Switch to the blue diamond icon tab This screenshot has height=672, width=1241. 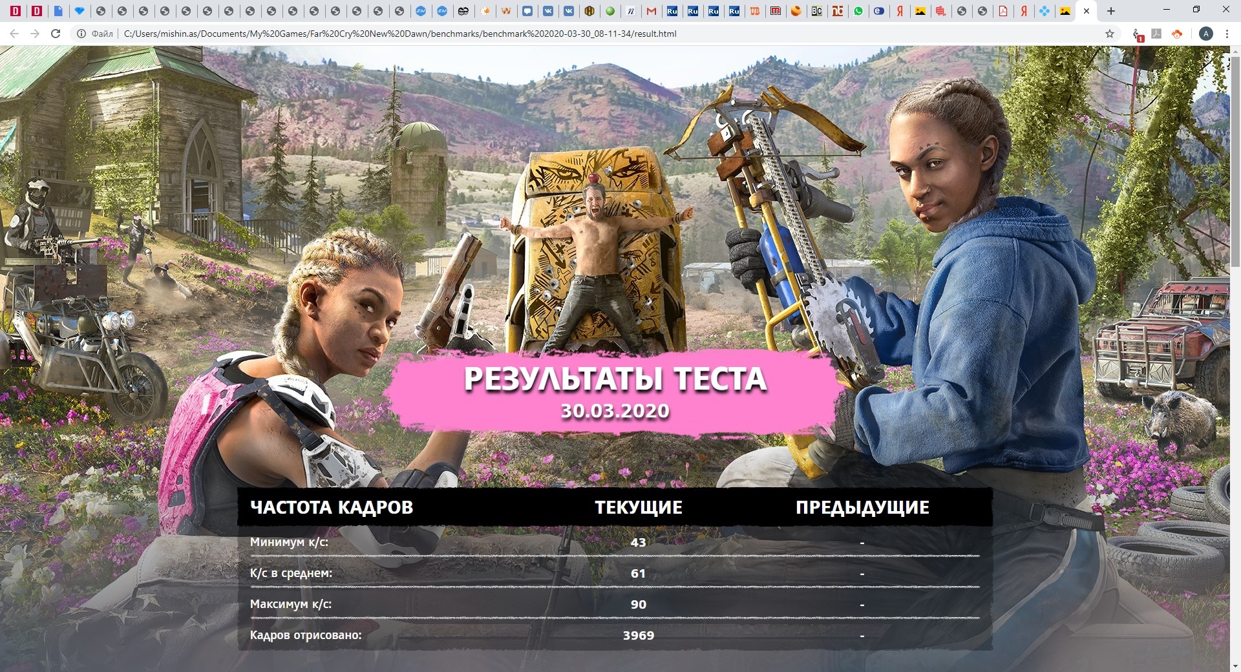[x=80, y=11]
